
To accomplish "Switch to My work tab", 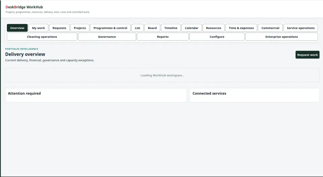I will pyautogui.click(x=38, y=28).
